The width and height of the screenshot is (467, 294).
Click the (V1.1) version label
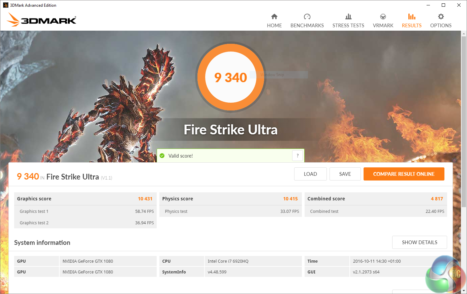coord(106,178)
